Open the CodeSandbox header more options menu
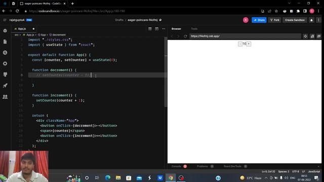This screenshot has height=182, width=324. [x=318, y=20]
